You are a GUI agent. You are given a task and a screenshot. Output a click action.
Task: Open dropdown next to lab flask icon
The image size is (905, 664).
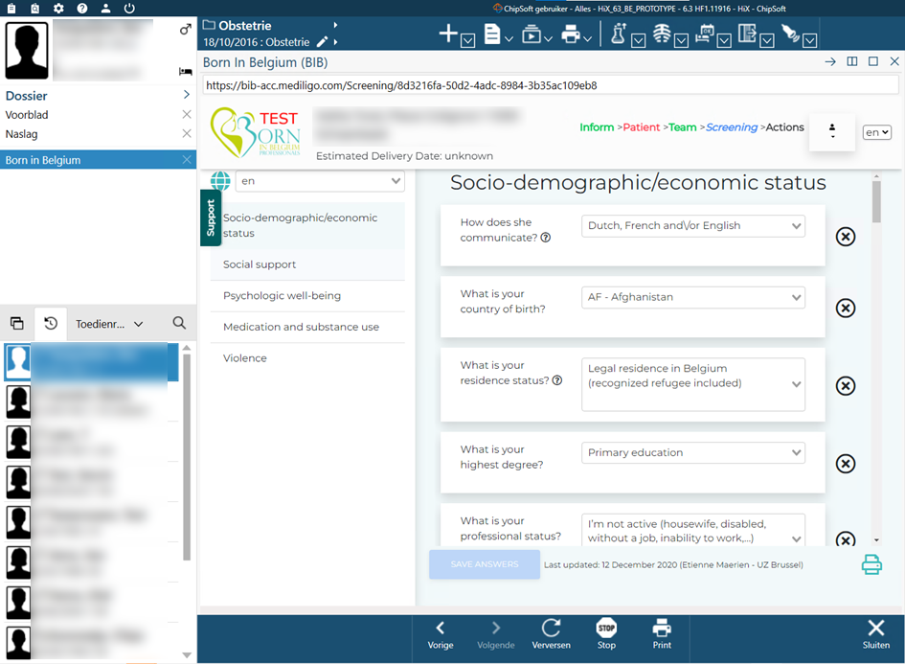(x=639, y=40)
